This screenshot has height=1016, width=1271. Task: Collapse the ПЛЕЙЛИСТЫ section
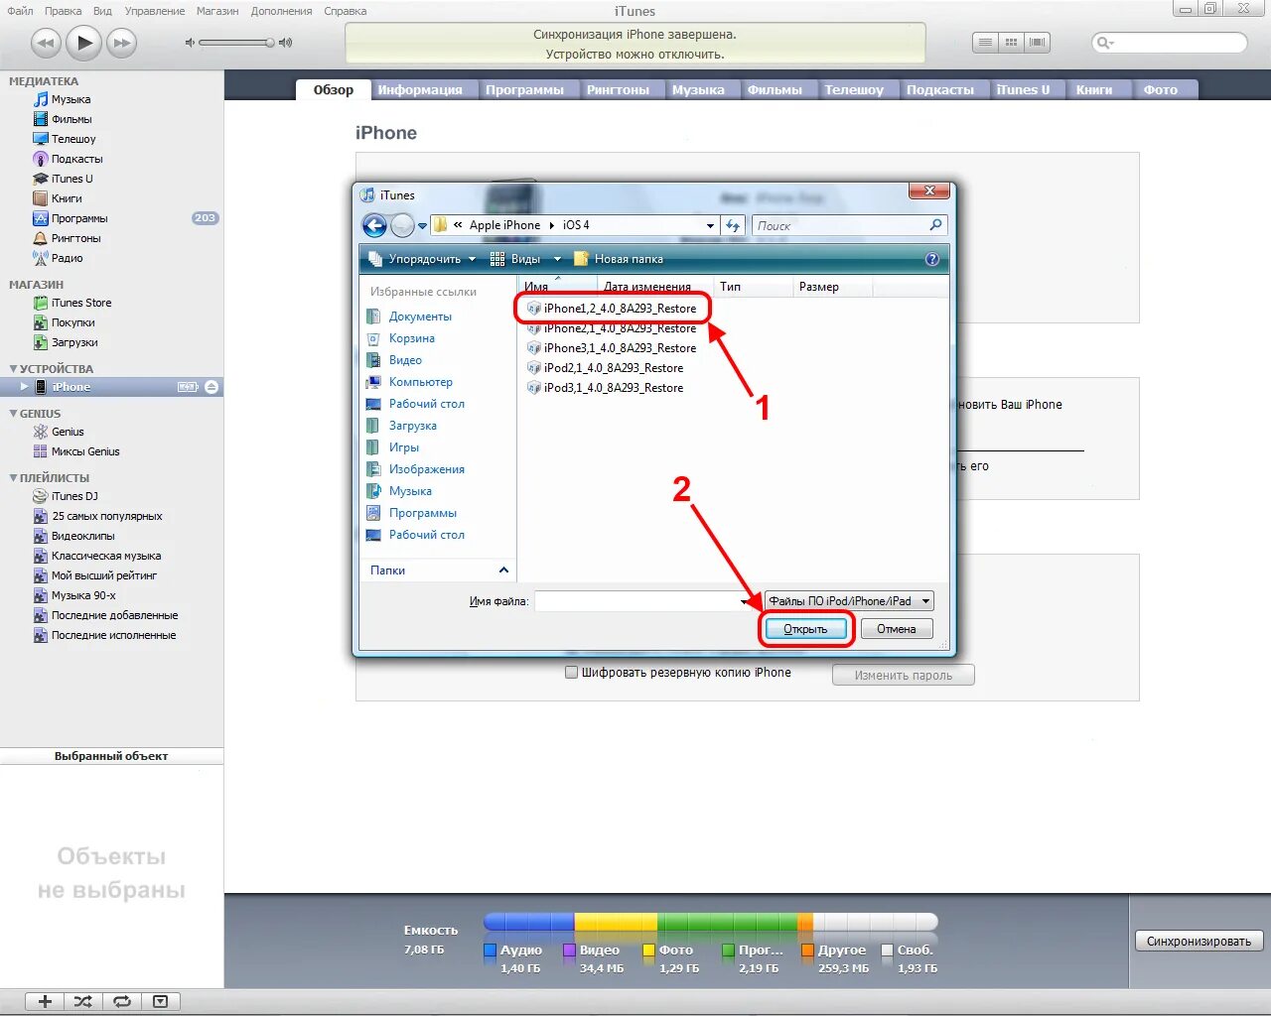pos(13,478)
